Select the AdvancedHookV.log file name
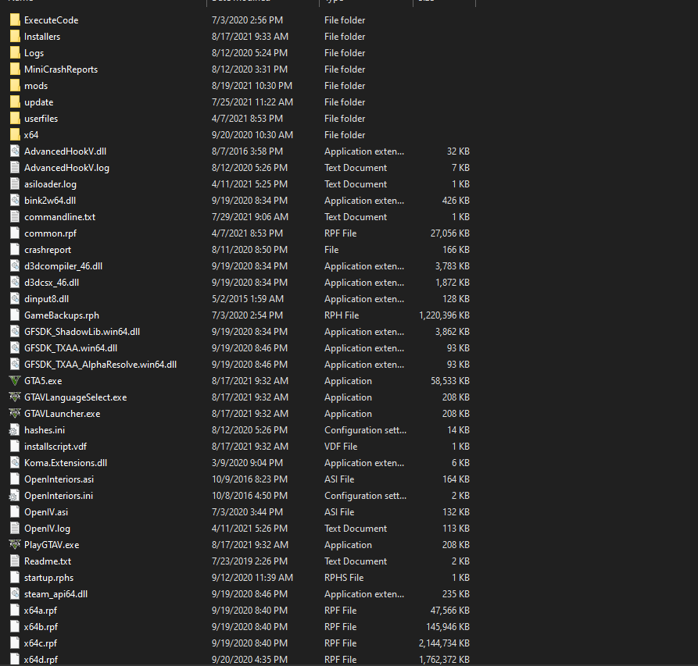Viewport: 698px width, 666px height. [x=66, y=168]
